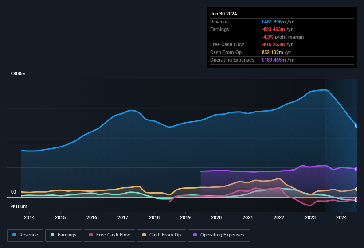Click the €52.102m Cash From Op value
Screen dimensions: 364x248
click(x=273, y=52)
